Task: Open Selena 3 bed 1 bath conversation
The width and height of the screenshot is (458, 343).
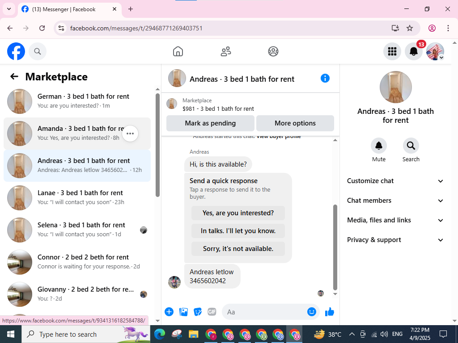Action: [77, 230]
